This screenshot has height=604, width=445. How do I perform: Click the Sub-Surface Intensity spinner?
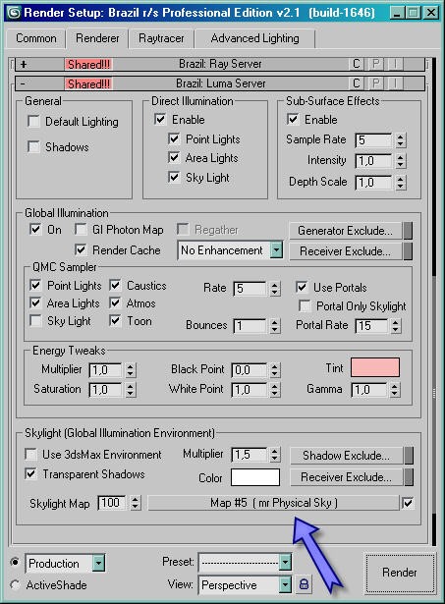pyautogui.click(x=401, y=161)
